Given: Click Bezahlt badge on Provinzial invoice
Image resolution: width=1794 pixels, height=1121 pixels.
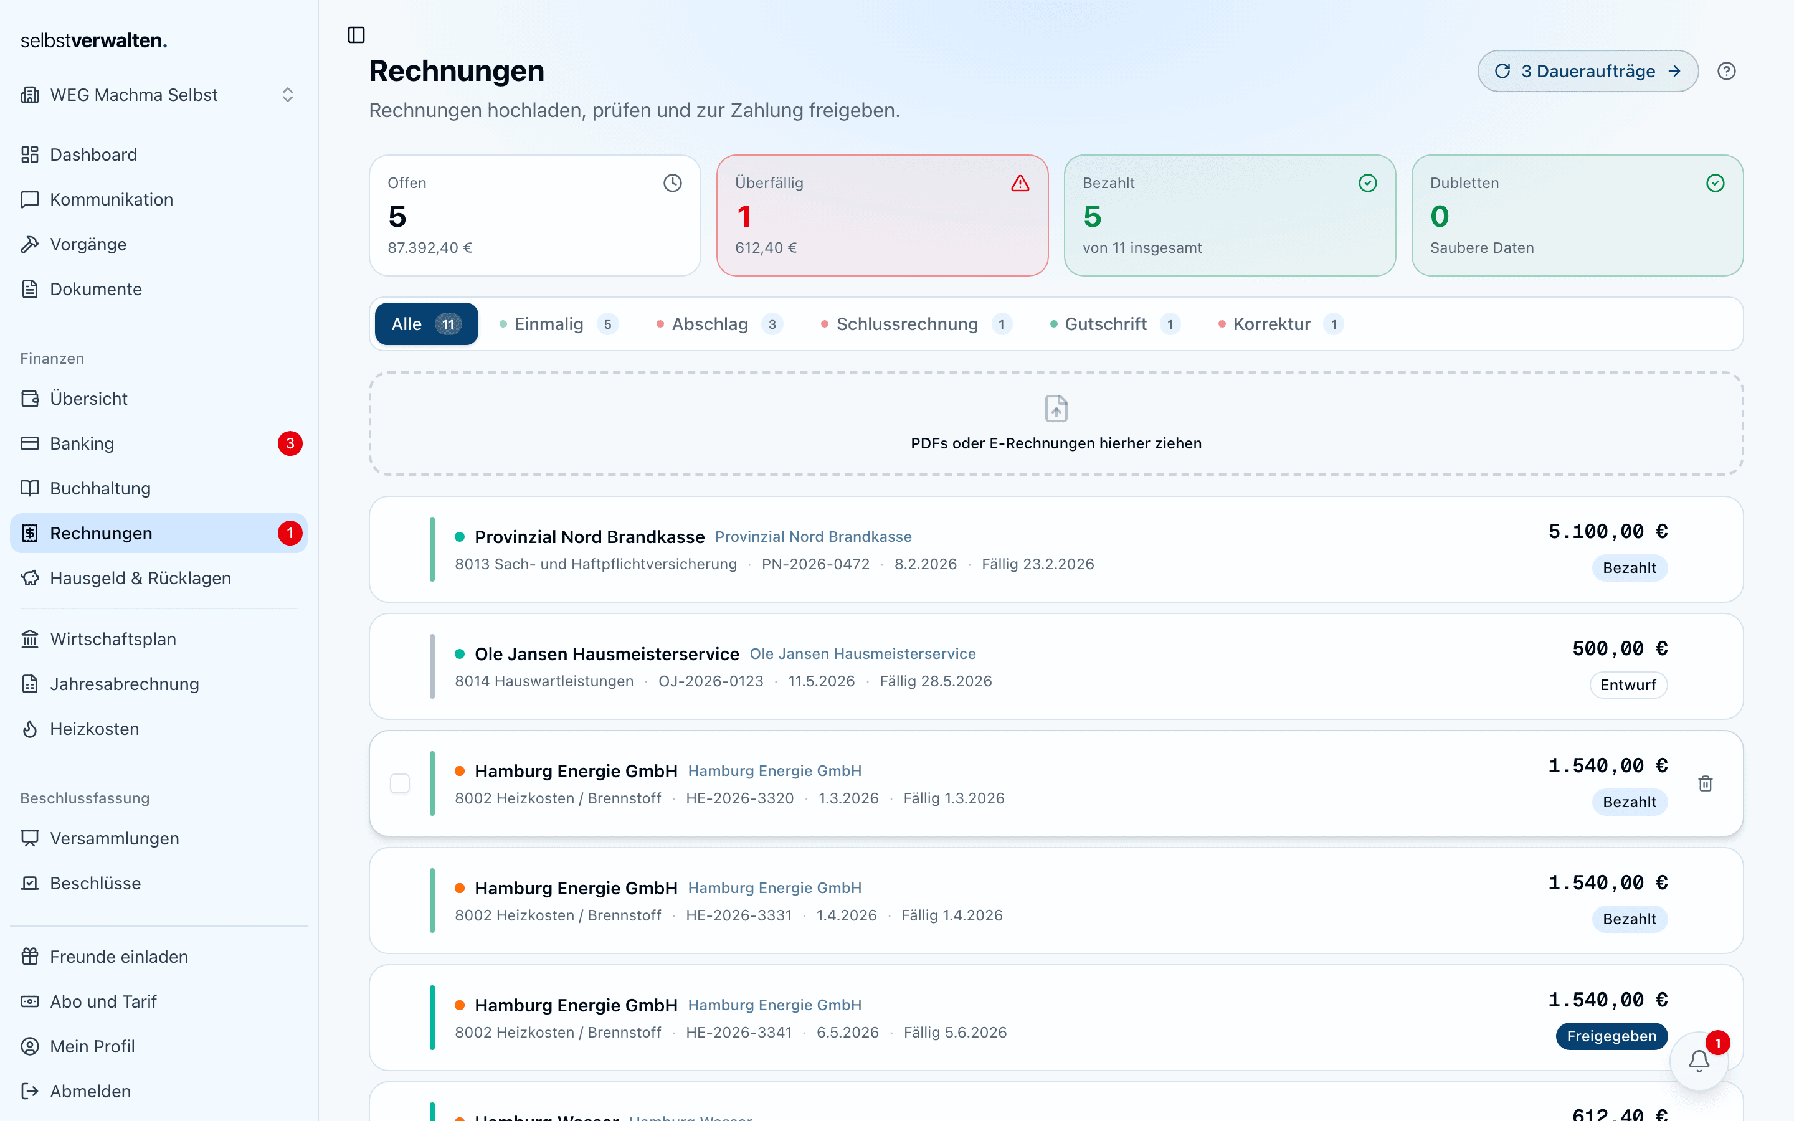Looking at the screenshot, I should point(1630,568).
